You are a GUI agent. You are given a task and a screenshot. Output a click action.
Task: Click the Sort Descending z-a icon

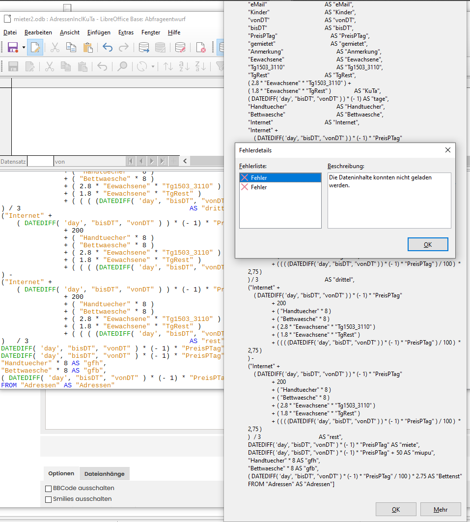pyautogui.click(x=200, y=66)
